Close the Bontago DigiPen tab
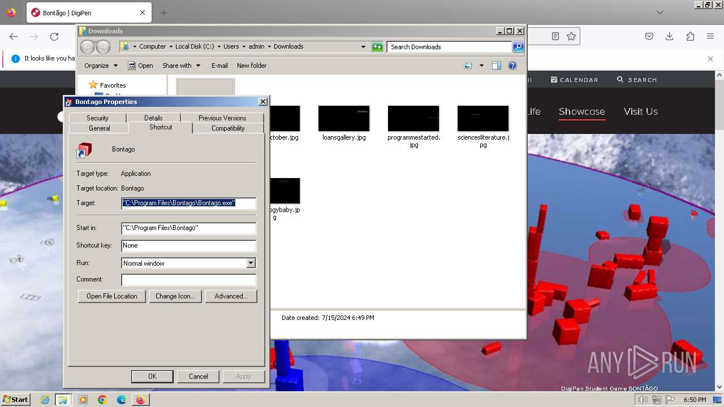This screenshot has width=724, height=407. pos(143,12)
